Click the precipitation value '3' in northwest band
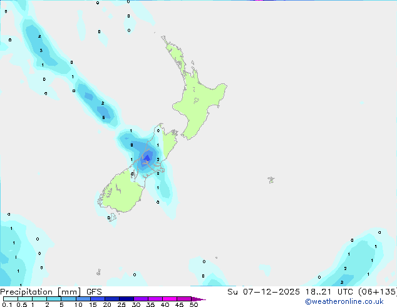Viewport: 397px width, 307px height. (x=41, y=50)
